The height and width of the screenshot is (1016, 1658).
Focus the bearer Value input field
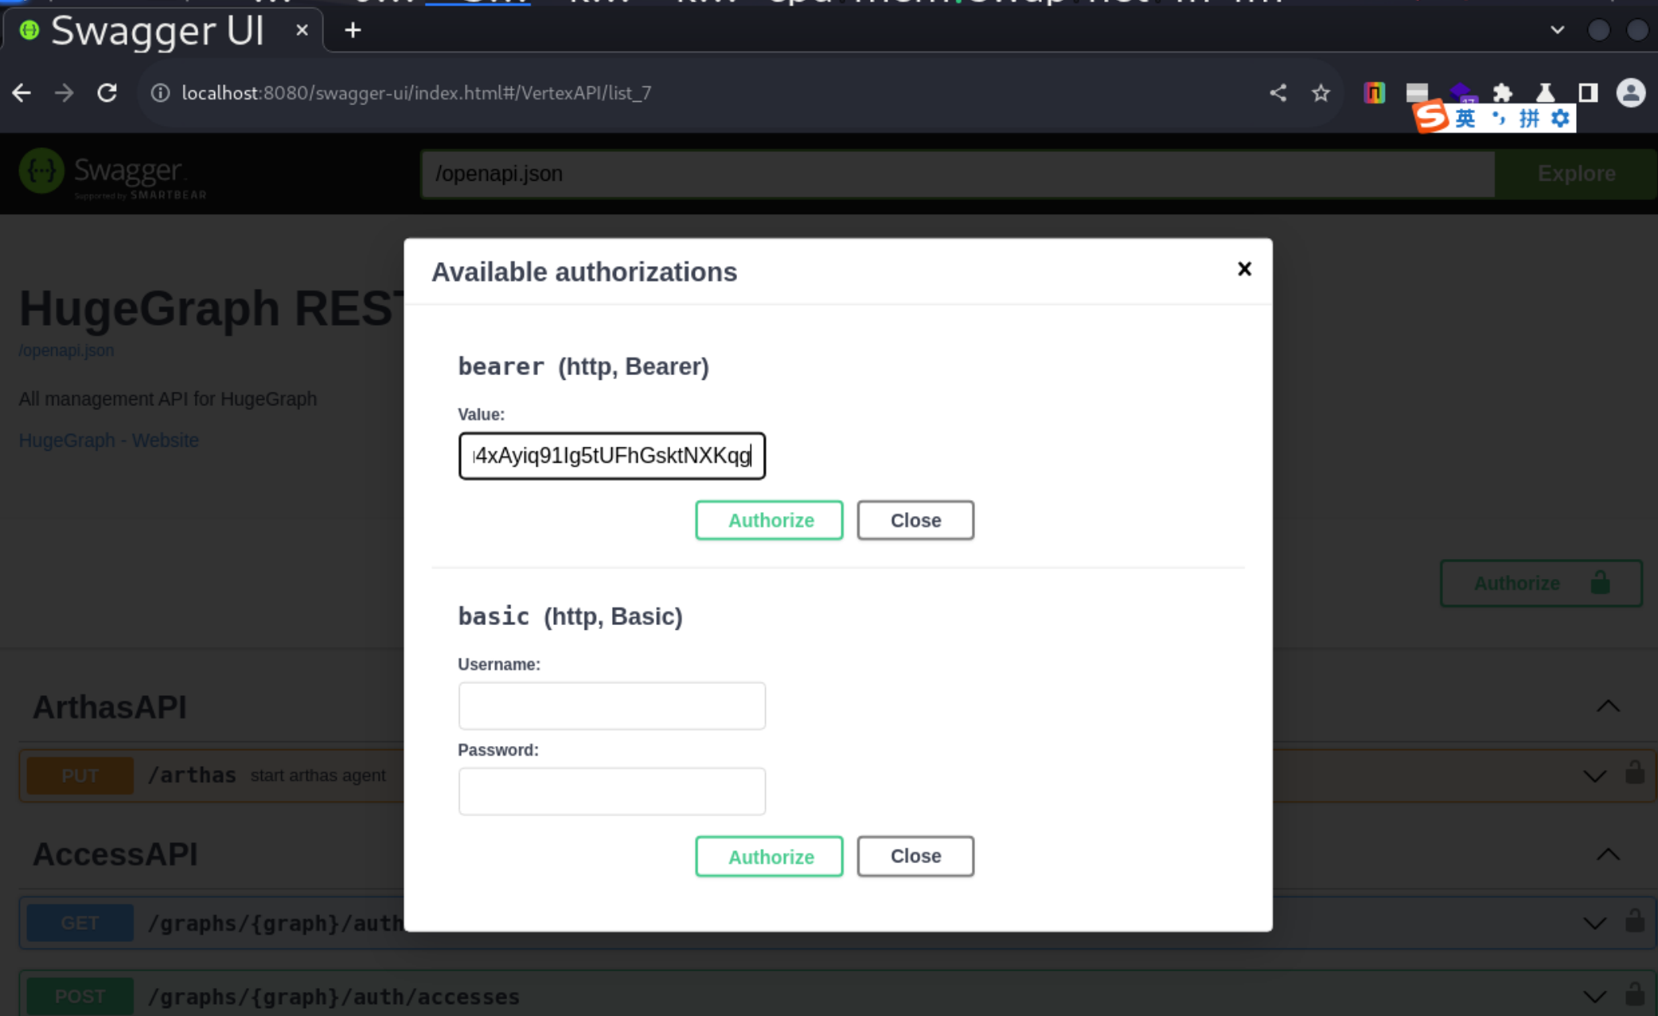point(611,455)
